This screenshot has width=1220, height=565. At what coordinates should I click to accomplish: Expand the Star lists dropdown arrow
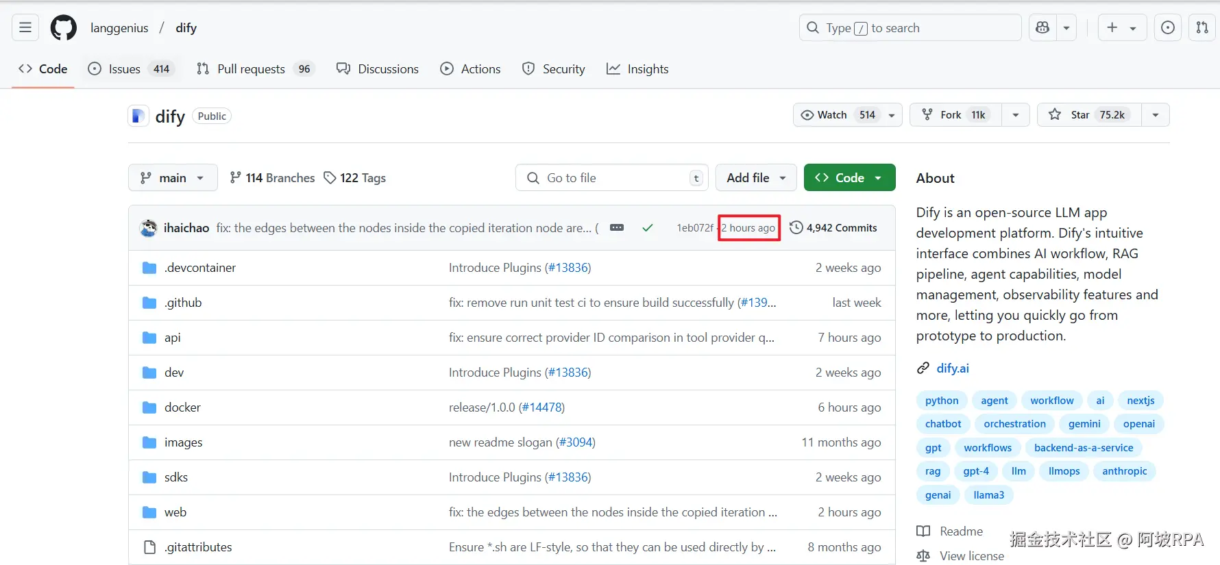[1156, 115]
